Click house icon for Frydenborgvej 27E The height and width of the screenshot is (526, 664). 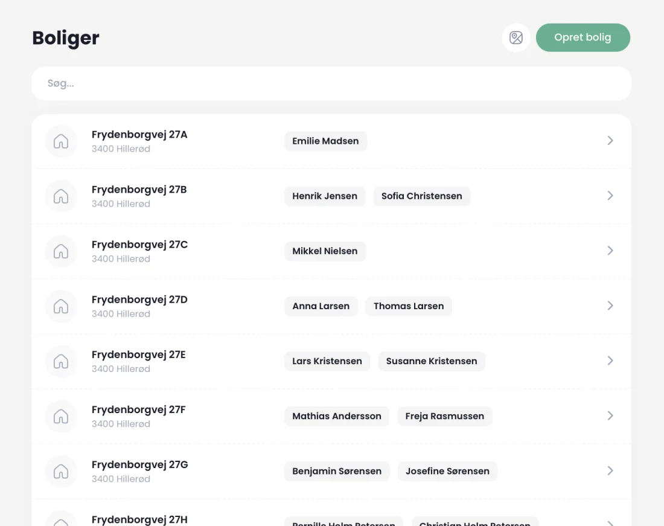61,361
